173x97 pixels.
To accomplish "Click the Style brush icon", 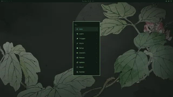I will click(x=77, y=43).
